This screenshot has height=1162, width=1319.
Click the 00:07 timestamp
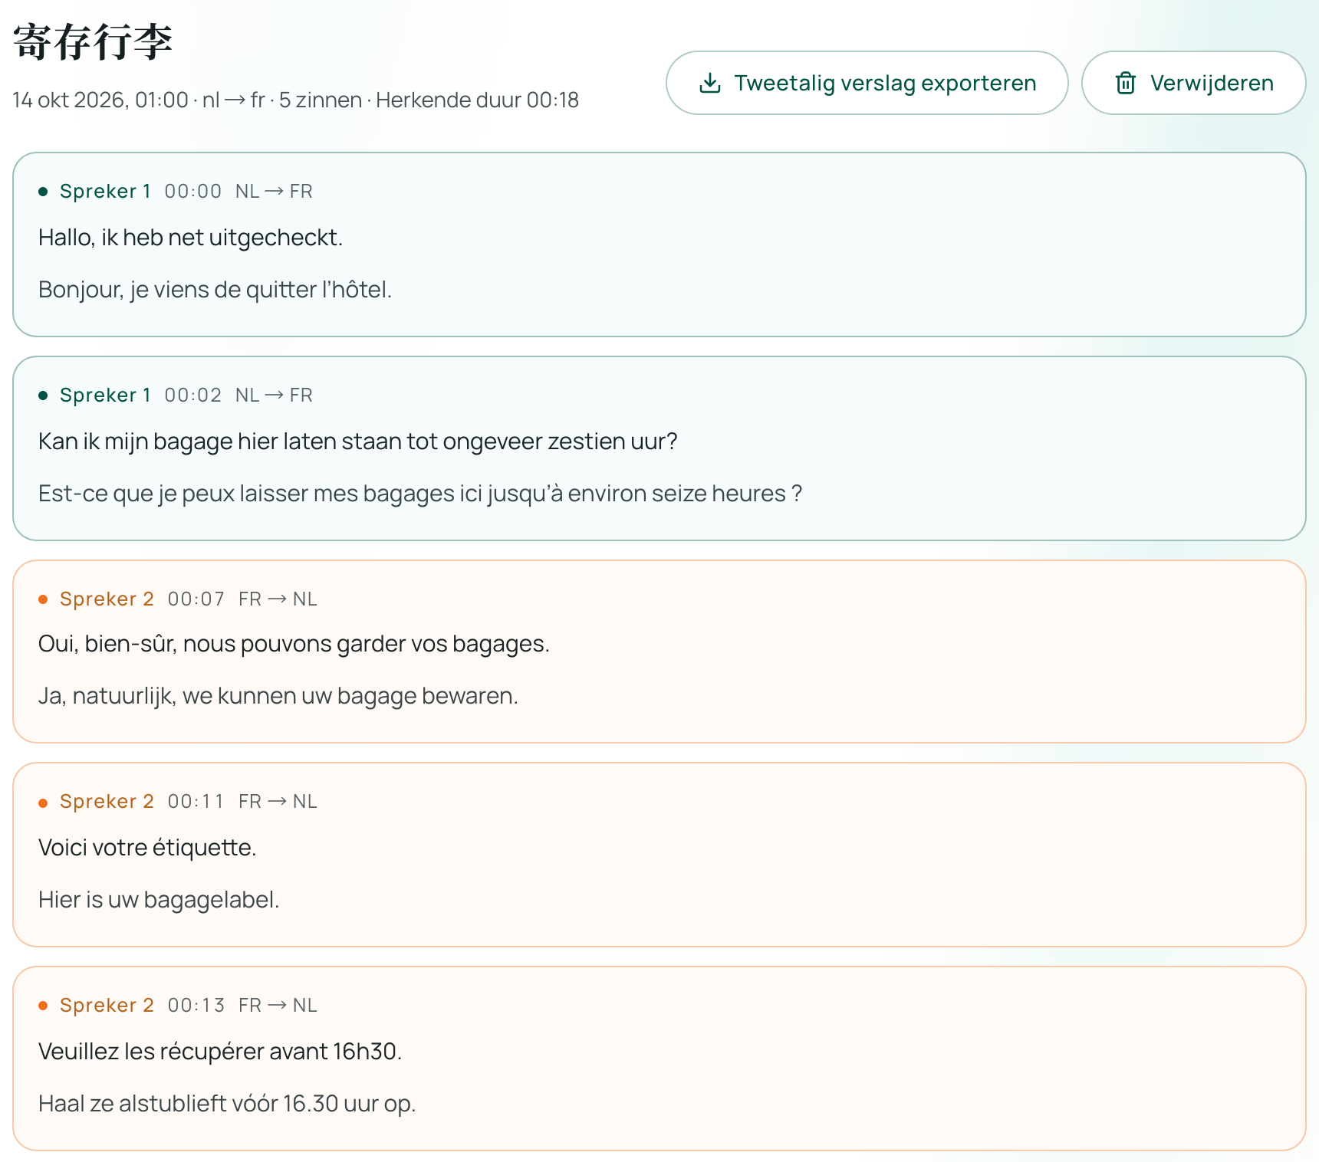coord(196,599)
